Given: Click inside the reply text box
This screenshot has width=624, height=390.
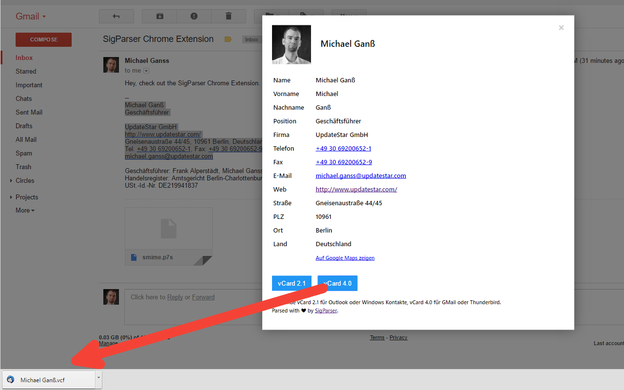Looking at the screenshot, I should coord(194,307).
